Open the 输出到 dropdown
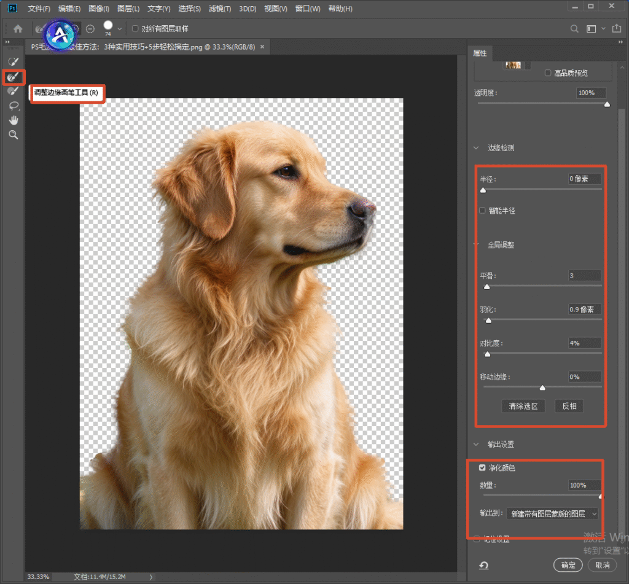The height and width of the screenshot is (584, 629). 553,513
